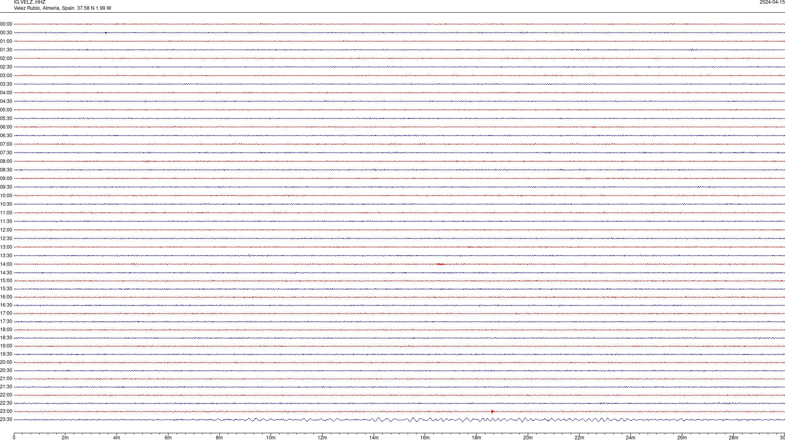Click the 22m tick on the time axis
The image size is (785, 441).
579,438
